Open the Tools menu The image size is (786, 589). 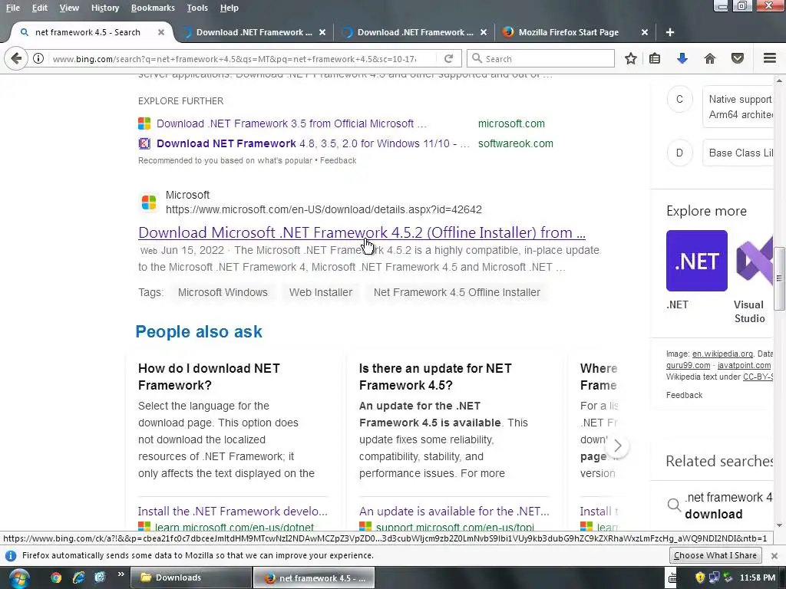[x=197, y=8]
